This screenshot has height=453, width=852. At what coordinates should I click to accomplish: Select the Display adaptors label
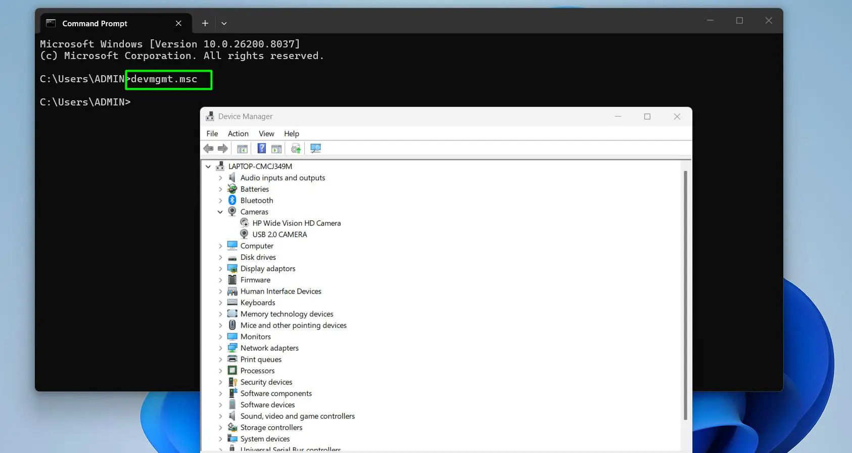coord(268,268)
